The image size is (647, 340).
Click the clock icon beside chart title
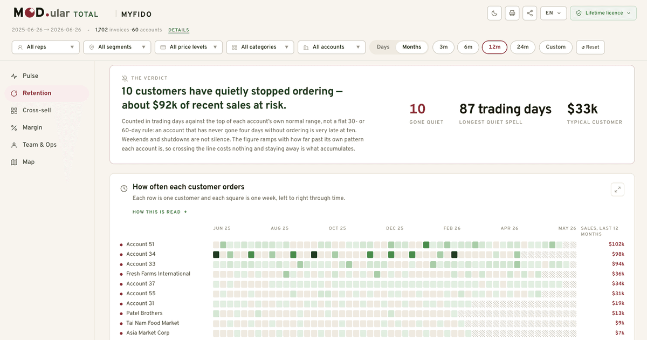124,188
